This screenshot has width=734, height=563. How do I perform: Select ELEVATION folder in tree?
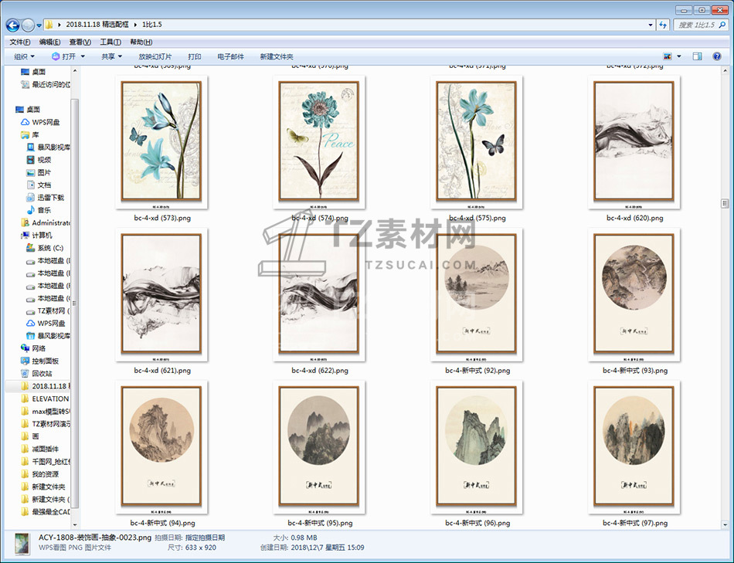pyautogui.click(x=46, y=399)
